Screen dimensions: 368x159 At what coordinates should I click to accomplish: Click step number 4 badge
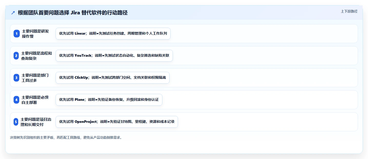pos(16,100)
